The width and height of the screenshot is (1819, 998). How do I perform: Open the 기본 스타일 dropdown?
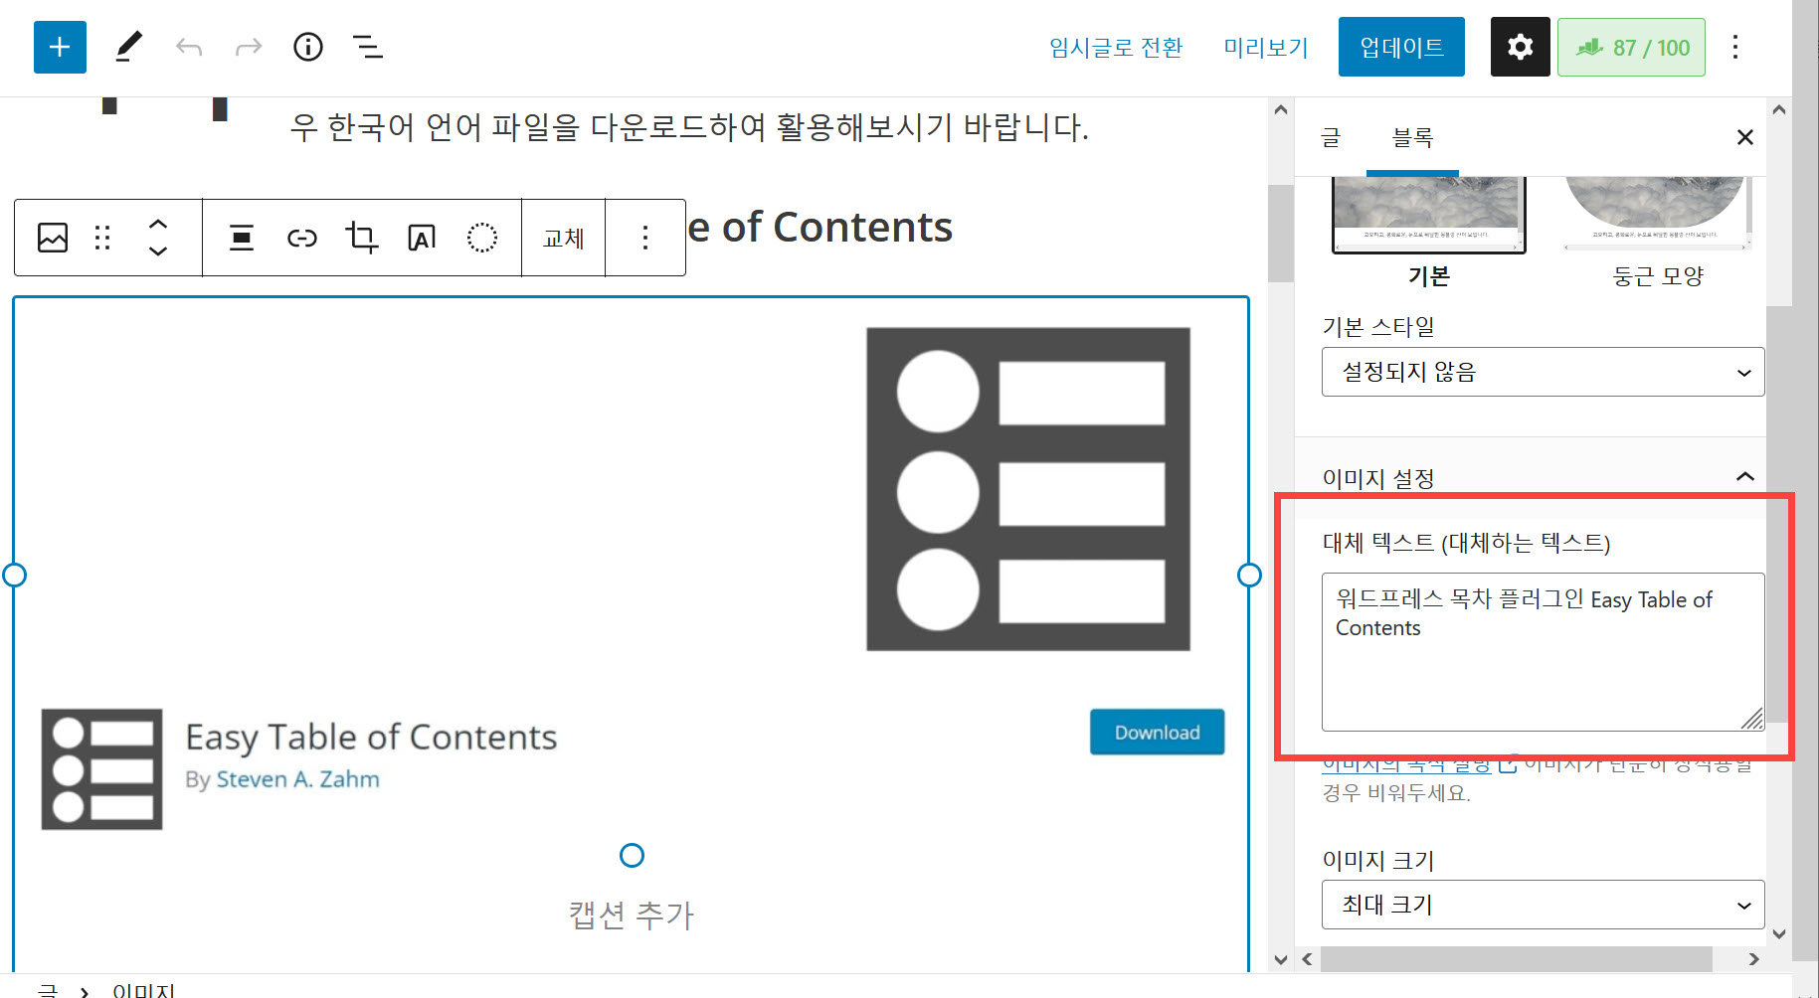tap(1542, 372)
